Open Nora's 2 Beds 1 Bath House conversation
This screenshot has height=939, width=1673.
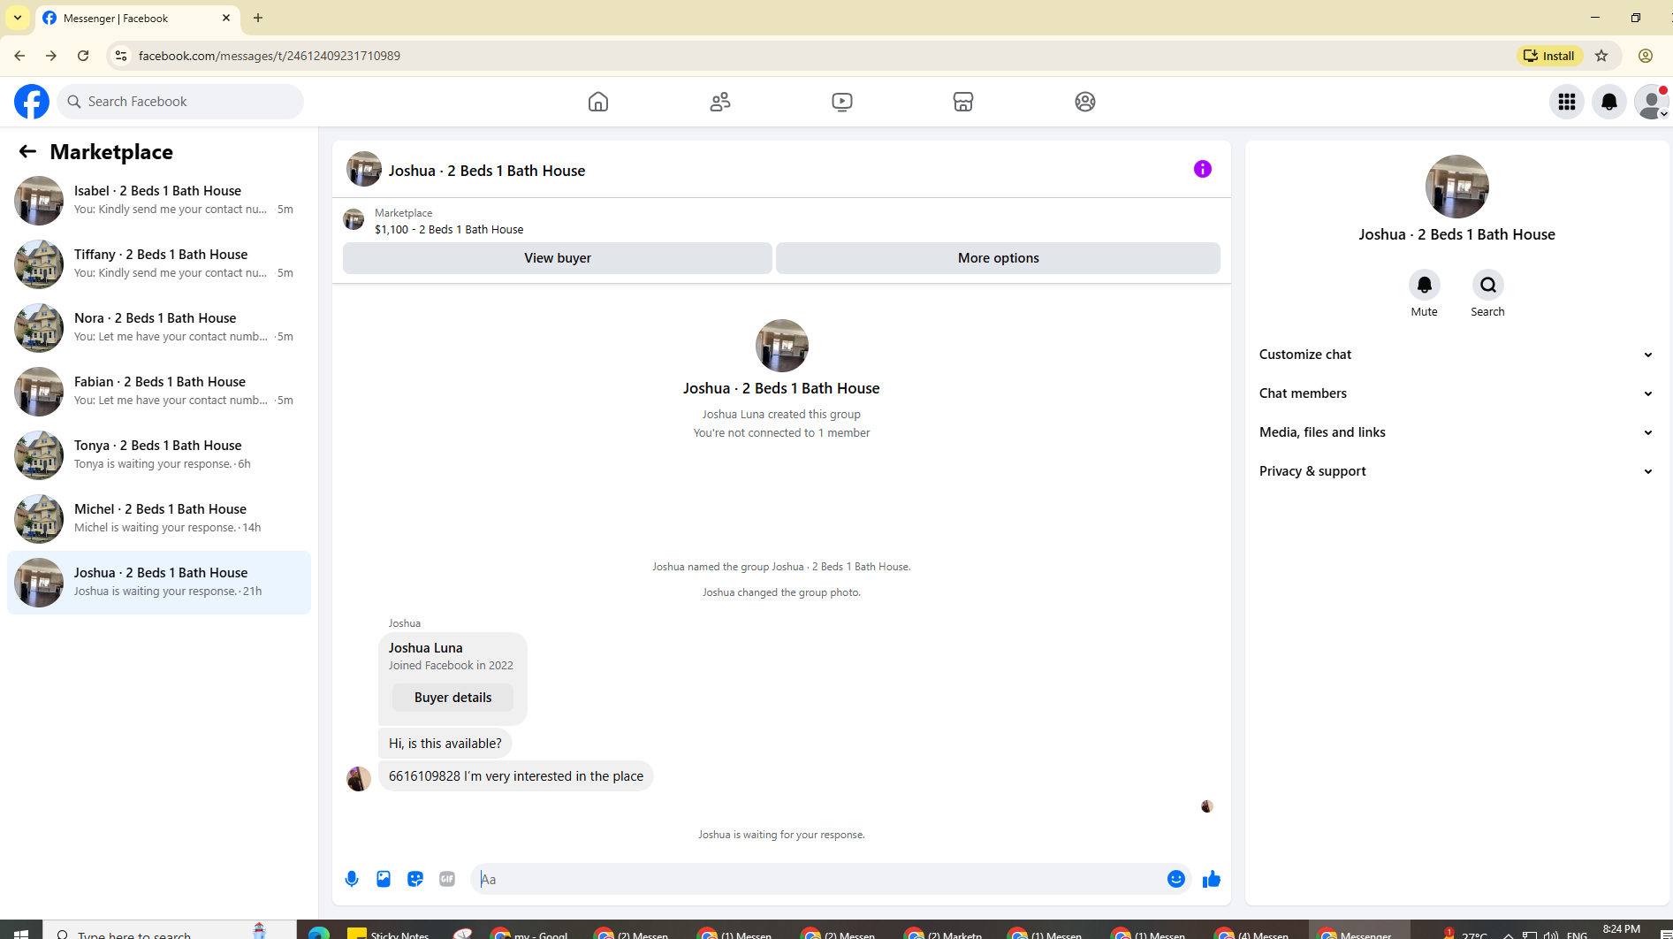159,328
